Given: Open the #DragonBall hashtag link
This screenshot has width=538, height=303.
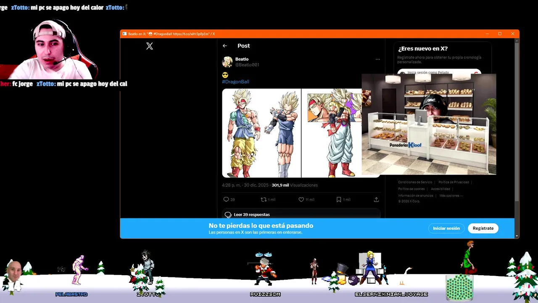Looking at the screenshot, I should (x=235, y=82).
